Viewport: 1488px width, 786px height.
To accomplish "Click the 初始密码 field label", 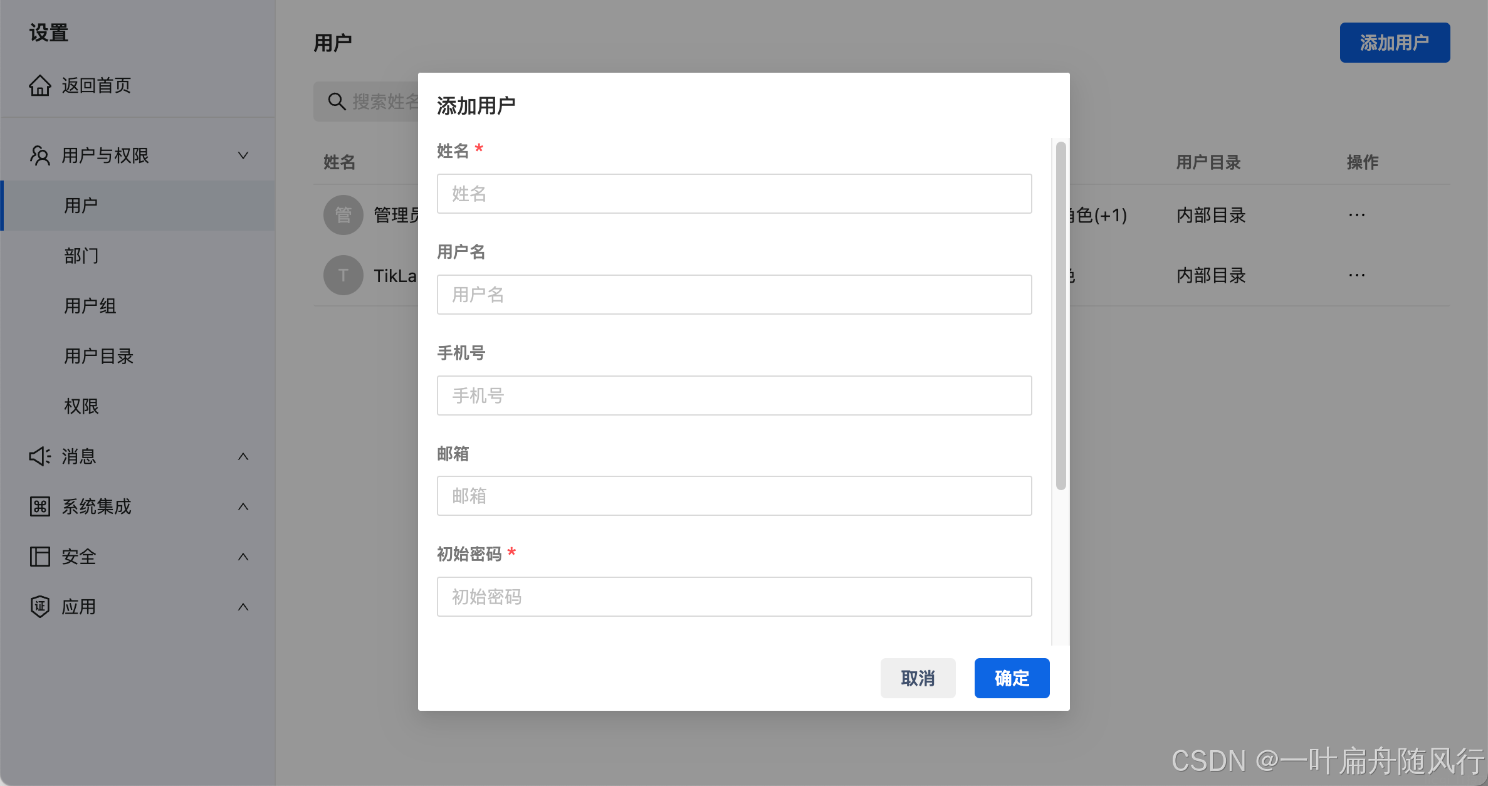I will pos(469,554).
